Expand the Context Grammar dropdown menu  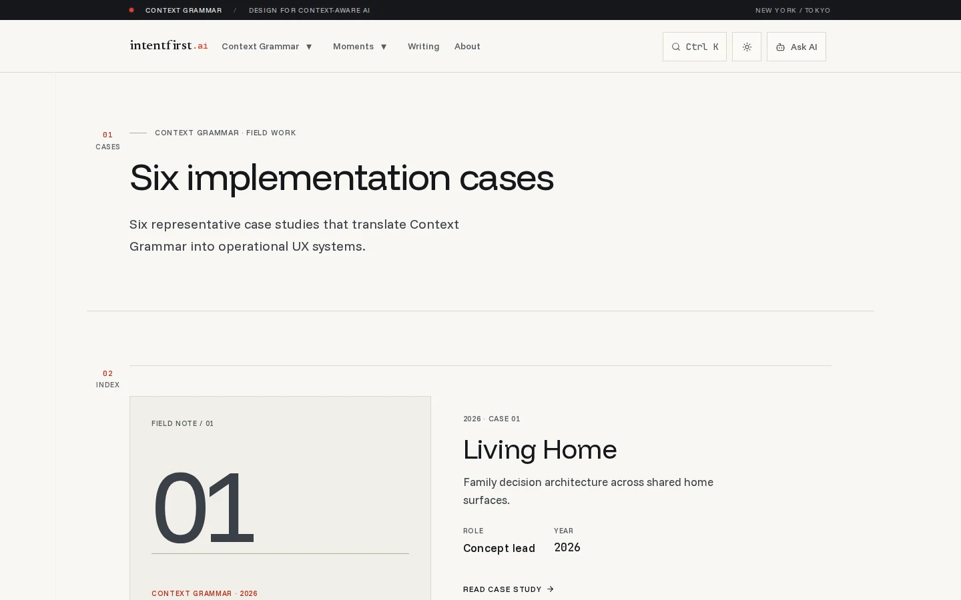pyautogui.click(x=267, y=47)
